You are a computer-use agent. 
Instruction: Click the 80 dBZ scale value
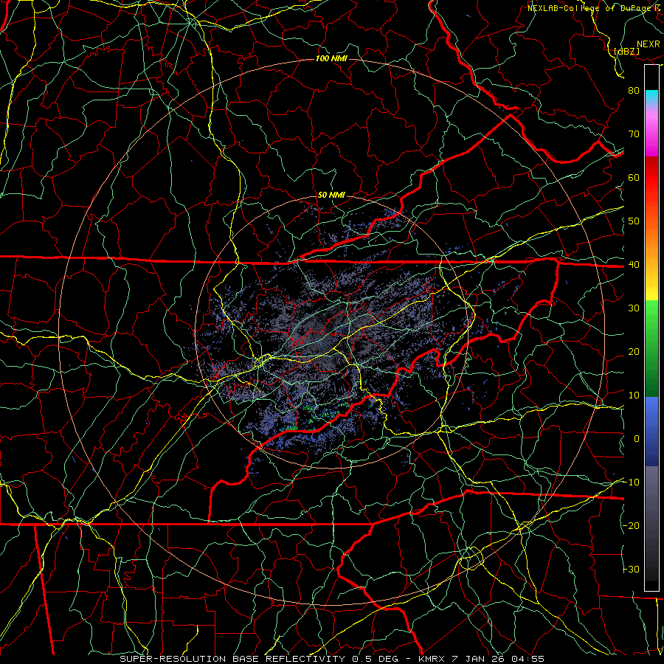pos(634,90)
